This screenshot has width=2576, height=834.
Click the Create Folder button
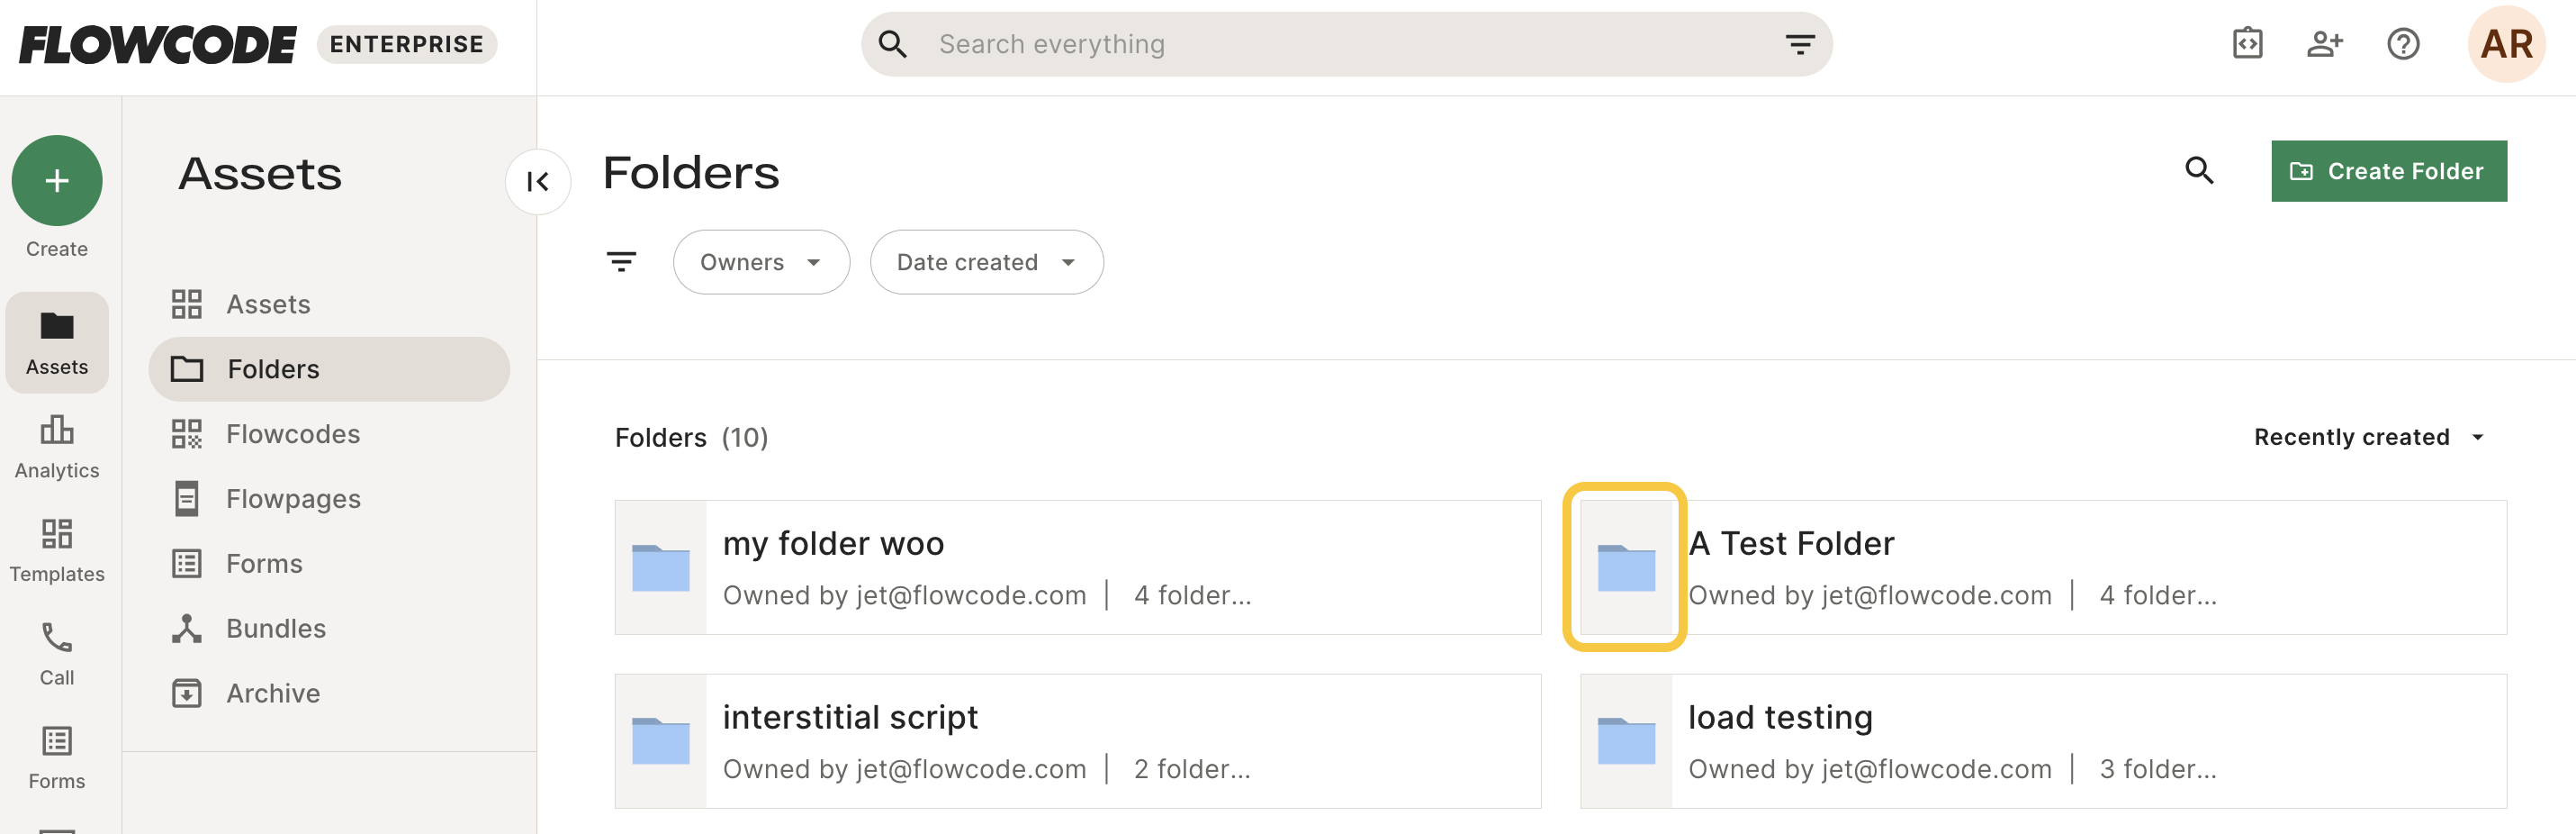click(x=2388, y=171)
